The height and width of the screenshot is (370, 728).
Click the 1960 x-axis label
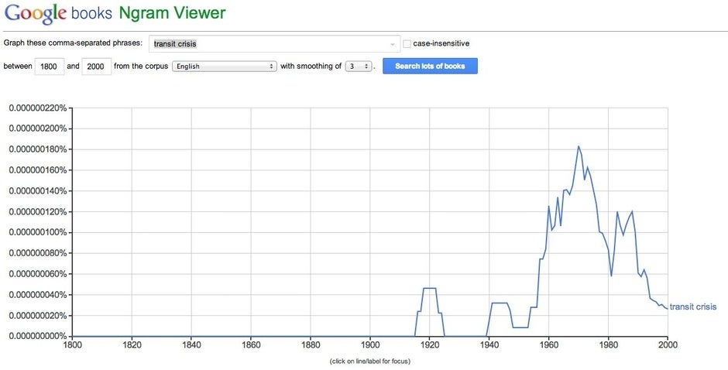tap(548, 345)
